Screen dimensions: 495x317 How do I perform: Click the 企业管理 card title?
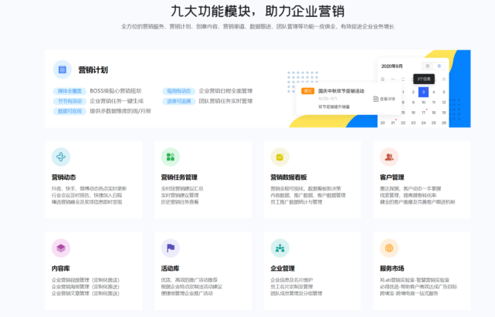283,268
